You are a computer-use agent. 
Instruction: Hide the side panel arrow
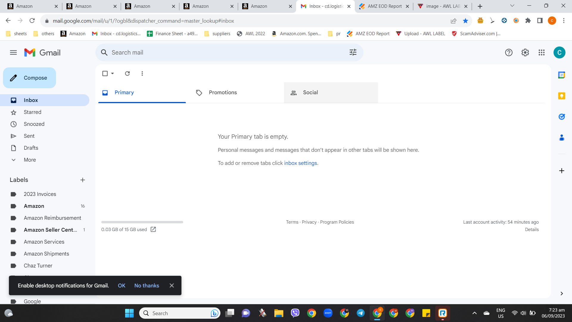[x=562, y=294]
